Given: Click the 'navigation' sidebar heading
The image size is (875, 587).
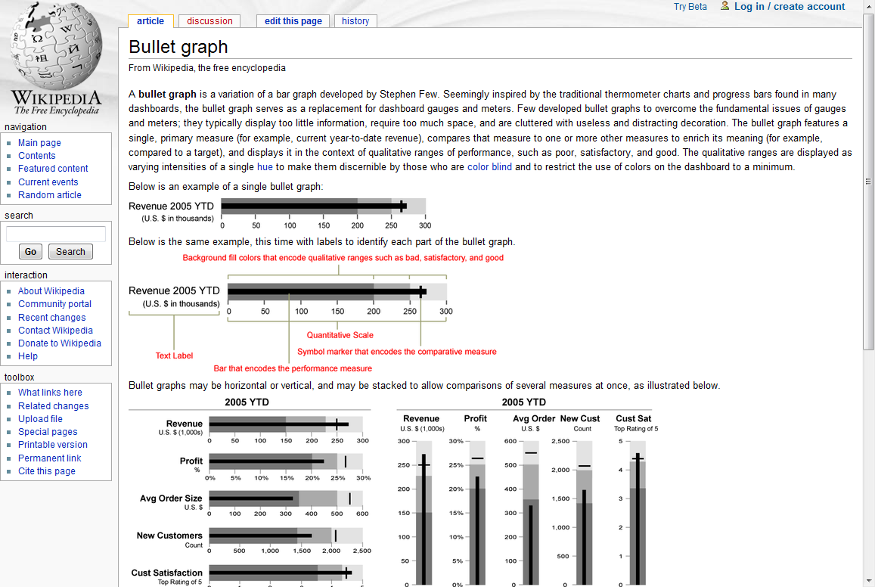Looking at the screenshot, I should (26, 127).
